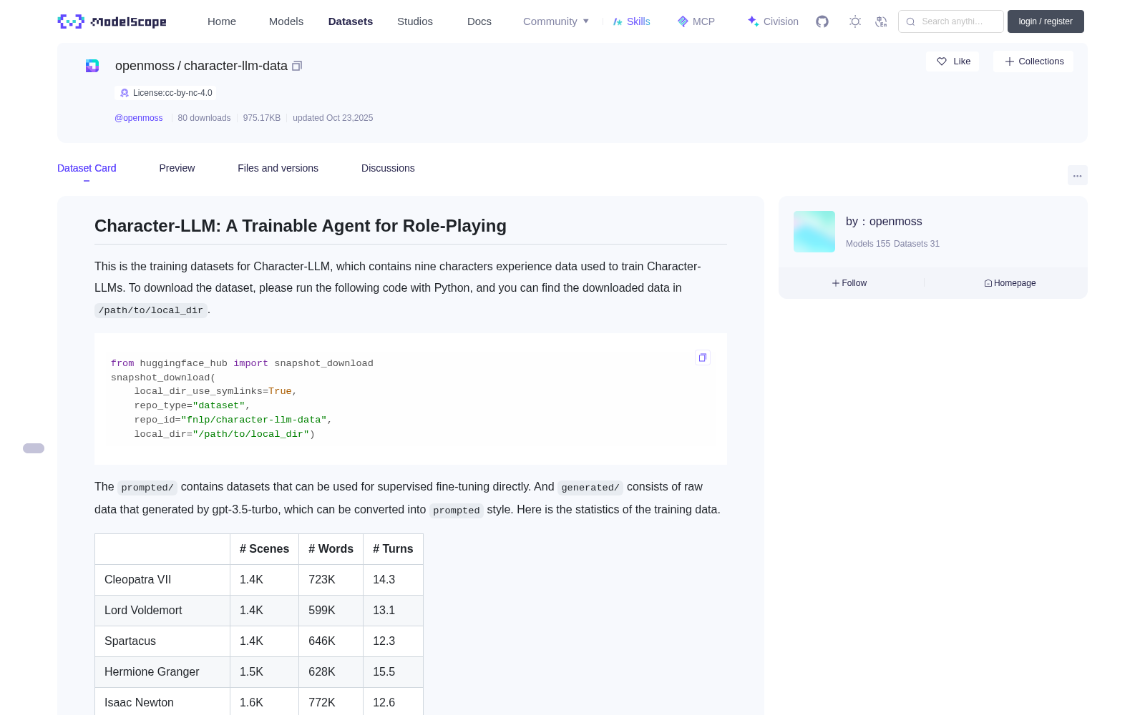Click the 'Isaac Newton' table cell
The image size is (1145, 715).
pyautogui.click(x=162, y=702)
